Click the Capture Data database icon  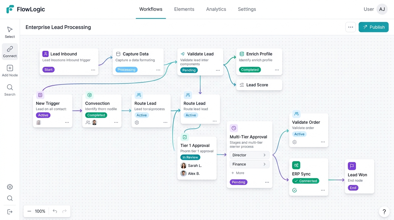(118, 54)
